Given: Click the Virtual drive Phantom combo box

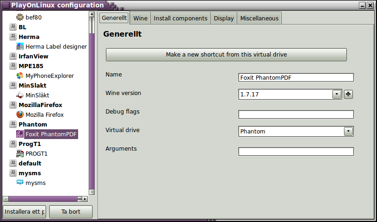Looking at the screenshot, I should click(x=296, y=131).
